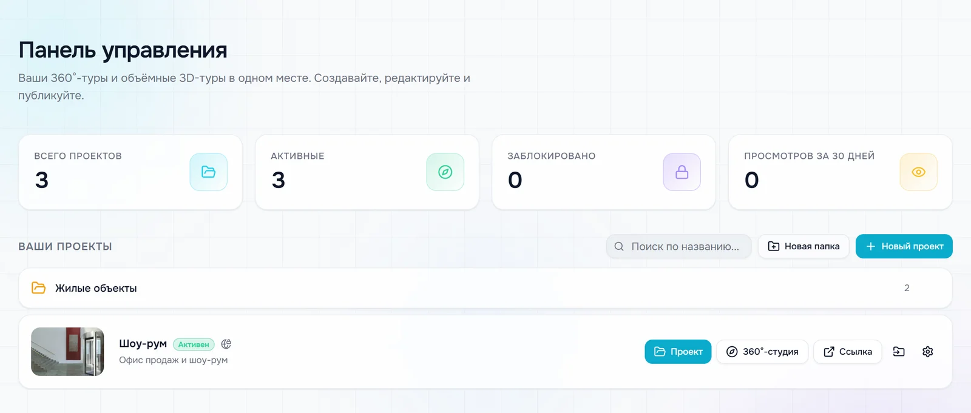Viewport: 971px width, 413px height.
Task: Click the Заблокировано label
Action: click(x=552, y=156)
